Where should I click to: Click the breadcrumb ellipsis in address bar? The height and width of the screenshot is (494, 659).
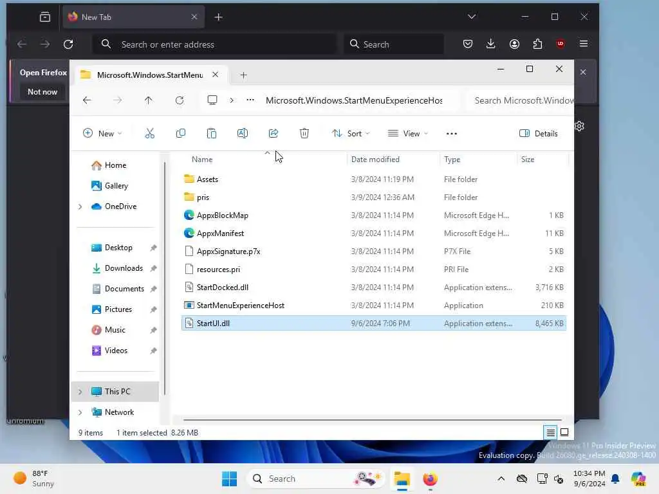pyautogui.click(x=250, y=100)
